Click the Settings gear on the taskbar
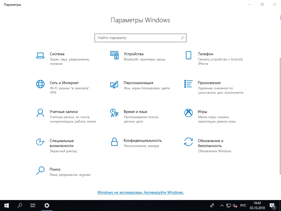 pos(47,206)
